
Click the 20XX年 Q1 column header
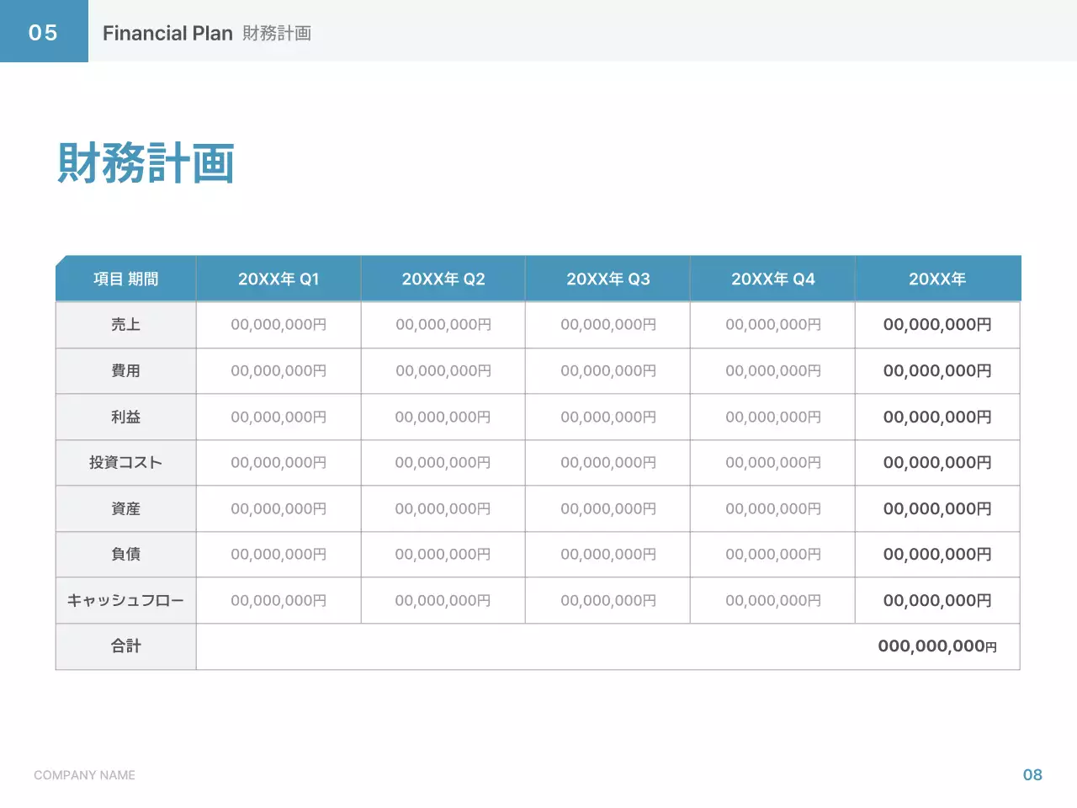pos(279,279)
